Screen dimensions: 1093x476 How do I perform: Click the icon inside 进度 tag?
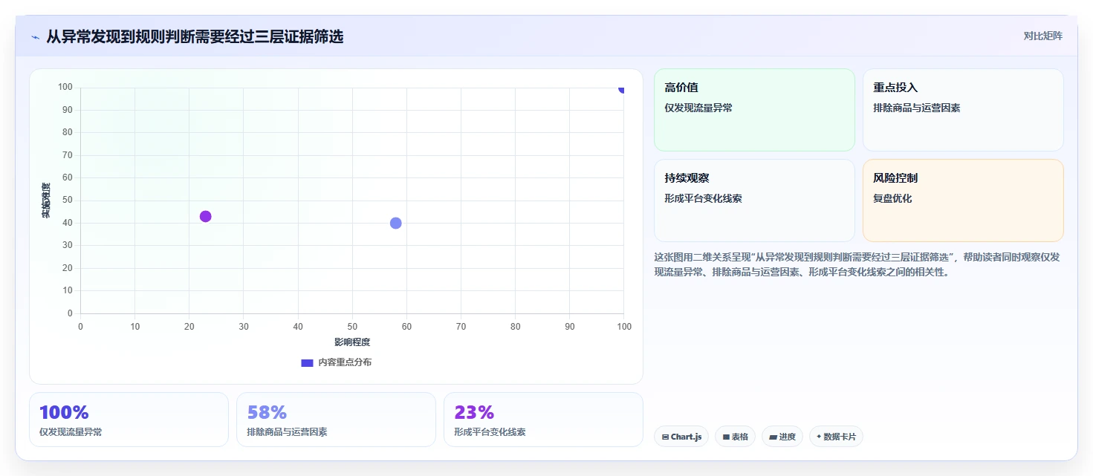tap(773, 437)
